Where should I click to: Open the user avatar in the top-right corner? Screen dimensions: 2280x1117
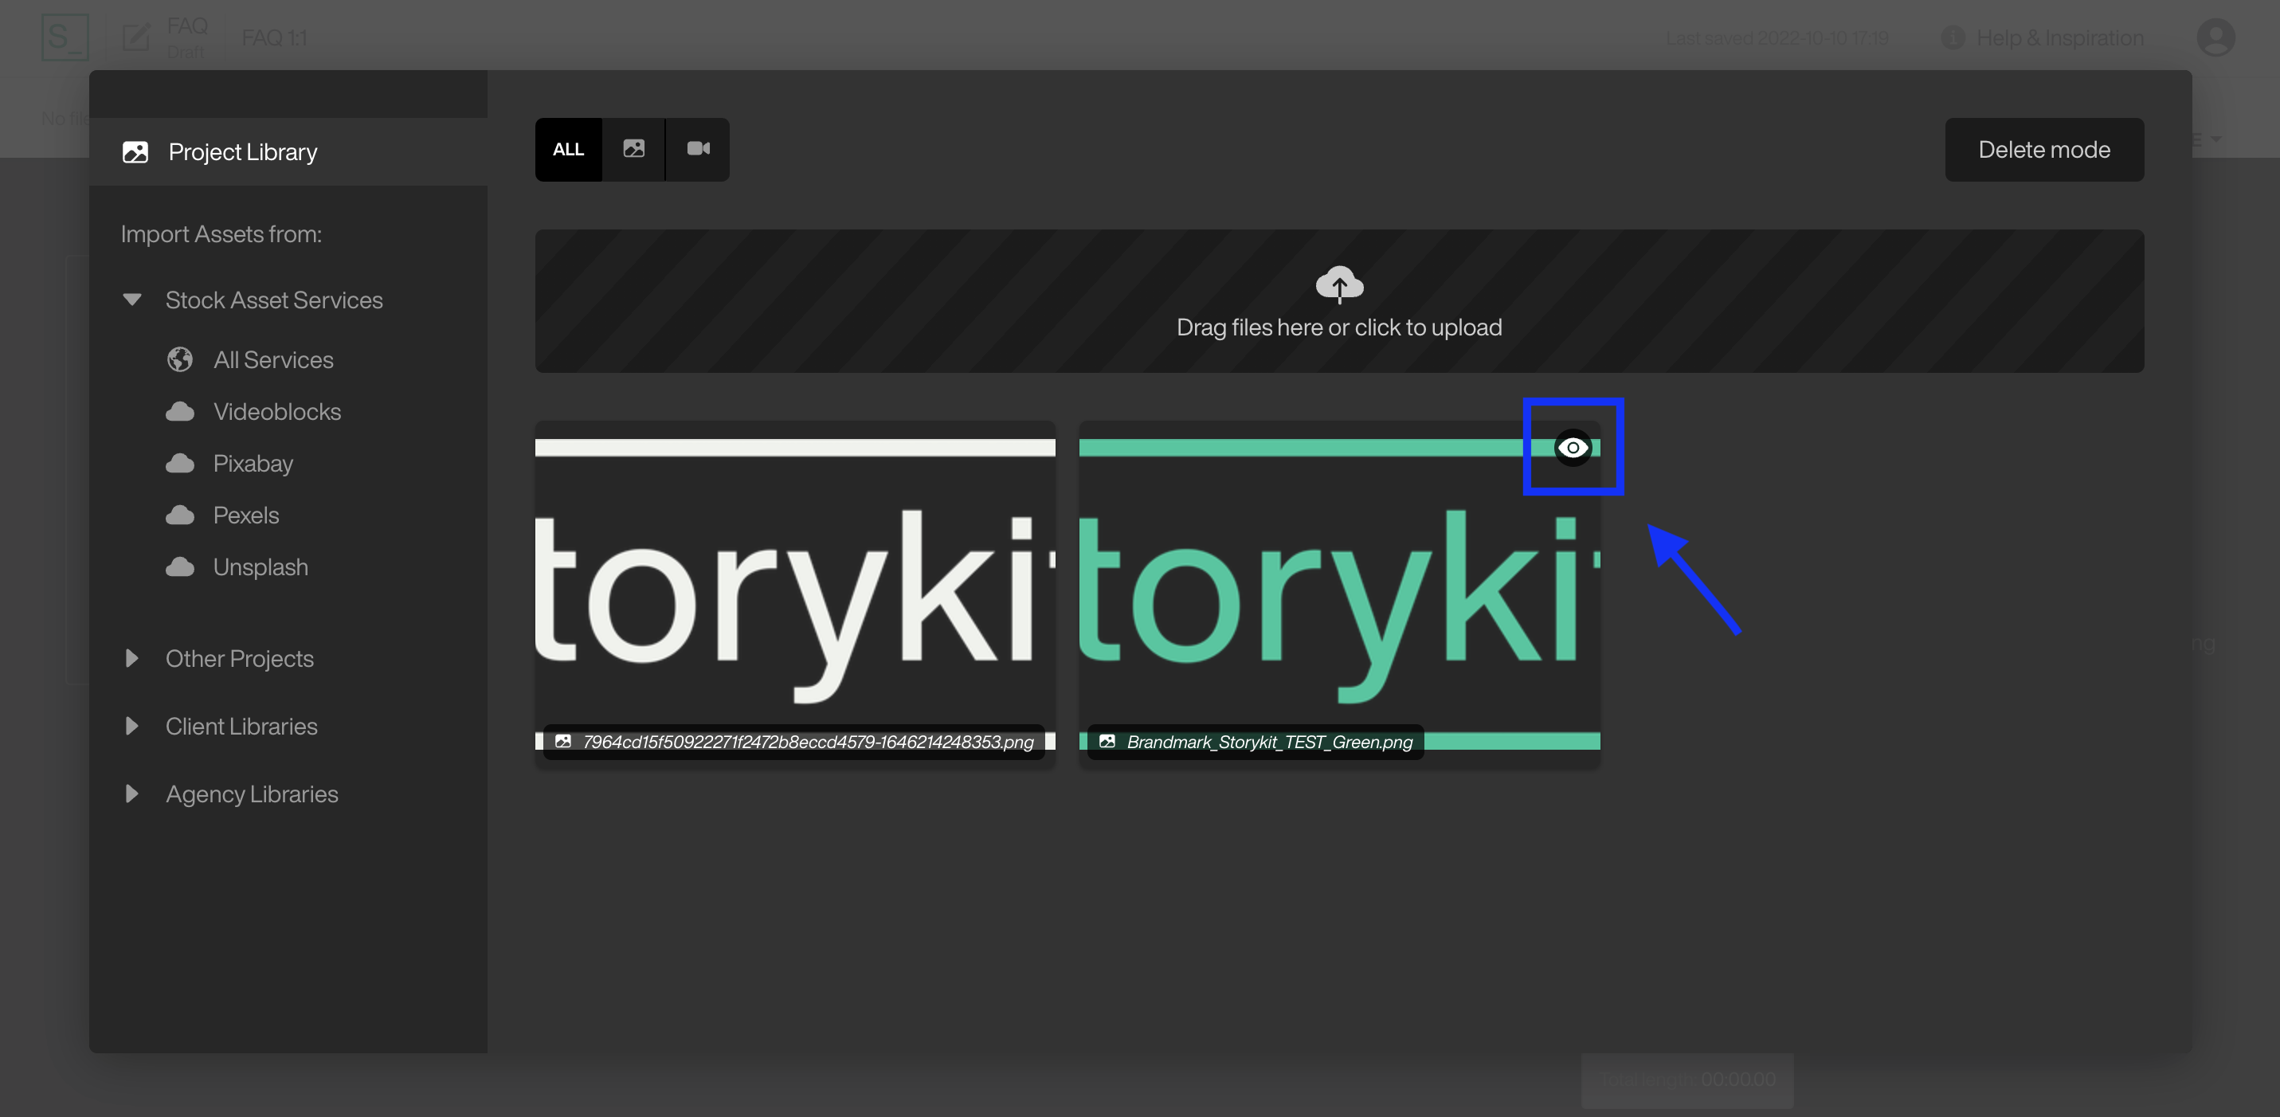coord(2216,37)
